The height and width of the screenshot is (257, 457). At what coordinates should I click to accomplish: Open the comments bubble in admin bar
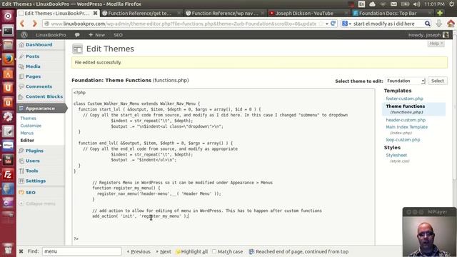pyautogui.click(x=77, y=35)
